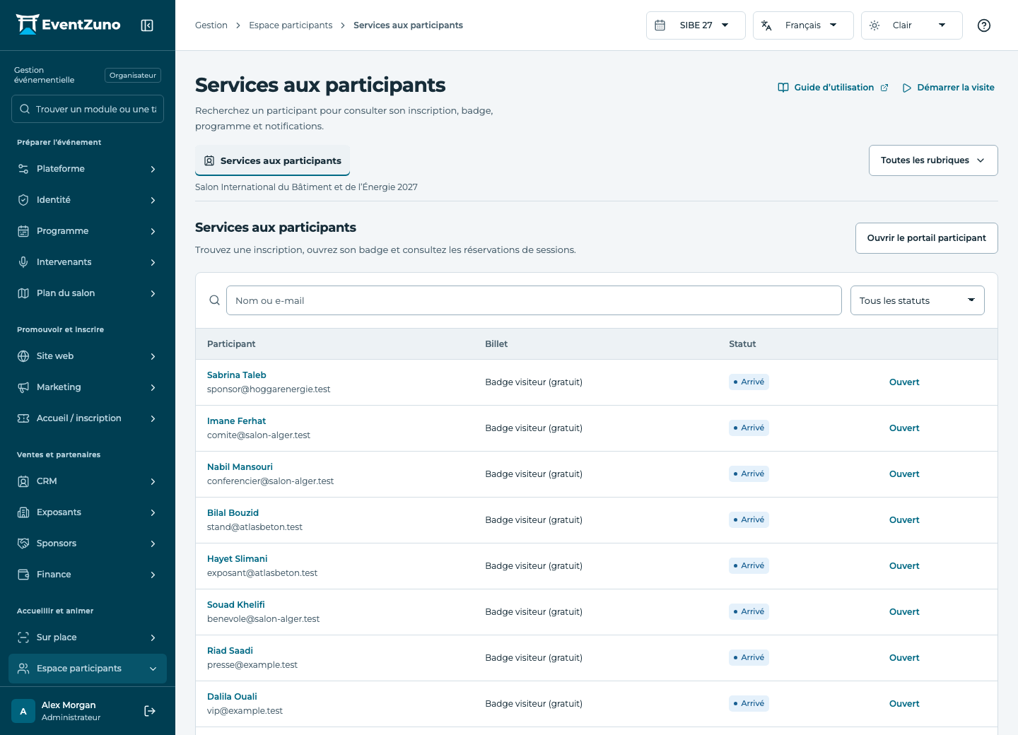This screenshot has width=1018, height=735.
Task: Click Démarrer la visite
Action: [x=948, y=88]
